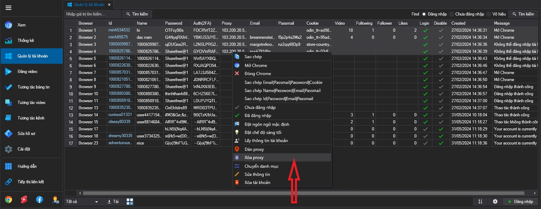
Task: Click the Facebook icon in bottom-left bar
Action: click(40, 199)
